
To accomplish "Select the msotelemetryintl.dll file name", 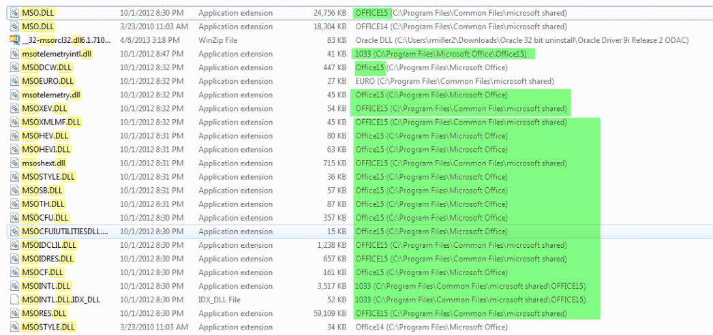I will [57, 54].
